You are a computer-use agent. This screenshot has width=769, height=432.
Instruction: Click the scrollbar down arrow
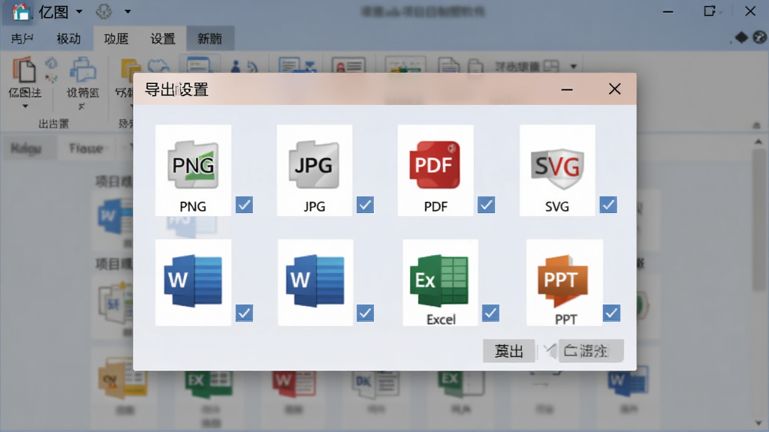click(758, 423)
